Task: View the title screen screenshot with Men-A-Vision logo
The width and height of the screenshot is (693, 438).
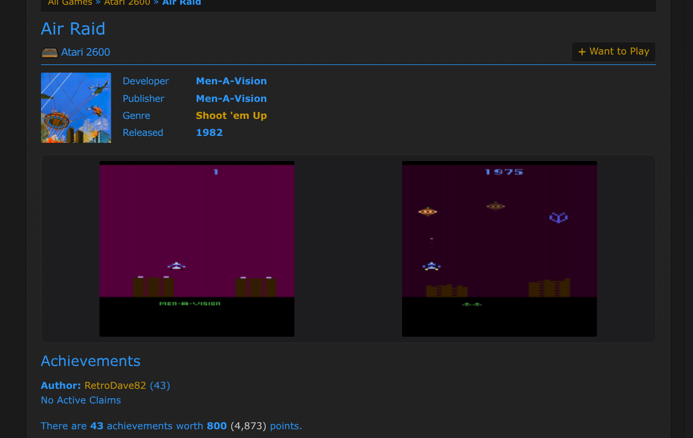Action: coord(197,249)
